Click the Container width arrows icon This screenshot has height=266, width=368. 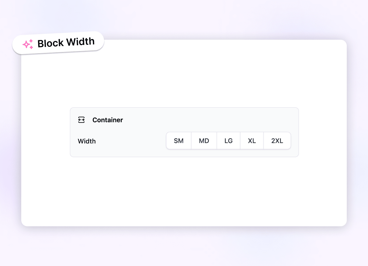click(x=81, y=120)
